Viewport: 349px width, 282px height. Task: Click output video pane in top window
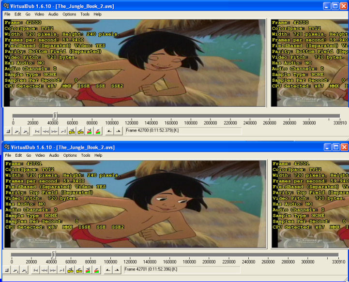coord(310,63)
